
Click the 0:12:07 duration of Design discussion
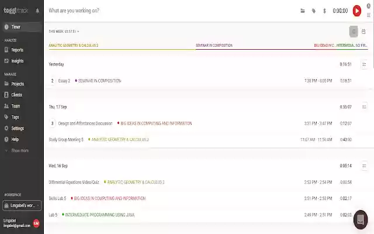pyautogui.click(x=345, y=123)
